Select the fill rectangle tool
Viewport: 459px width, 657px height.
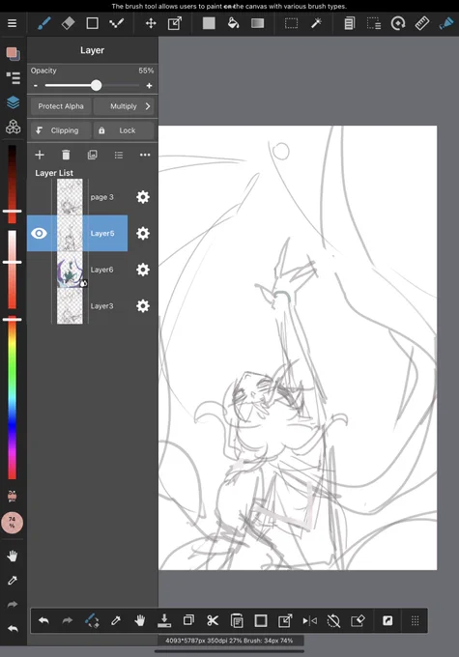pos(209,23)
